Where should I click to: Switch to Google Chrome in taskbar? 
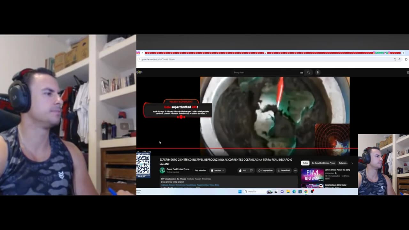(306, 192)
